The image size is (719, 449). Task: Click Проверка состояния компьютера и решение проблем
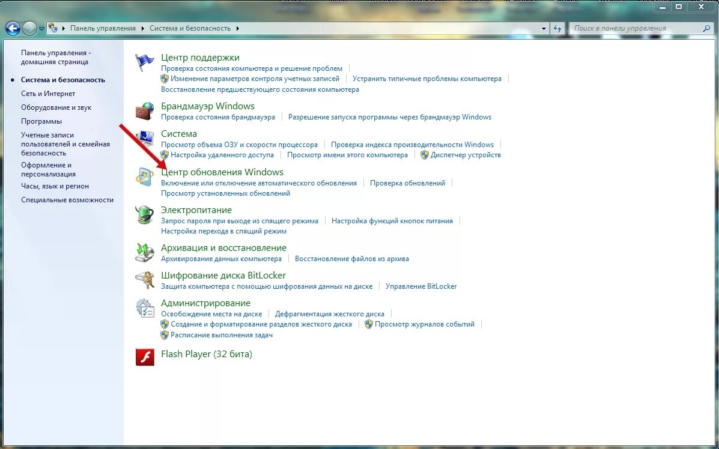pyautogui.click(x=252, y=68)
